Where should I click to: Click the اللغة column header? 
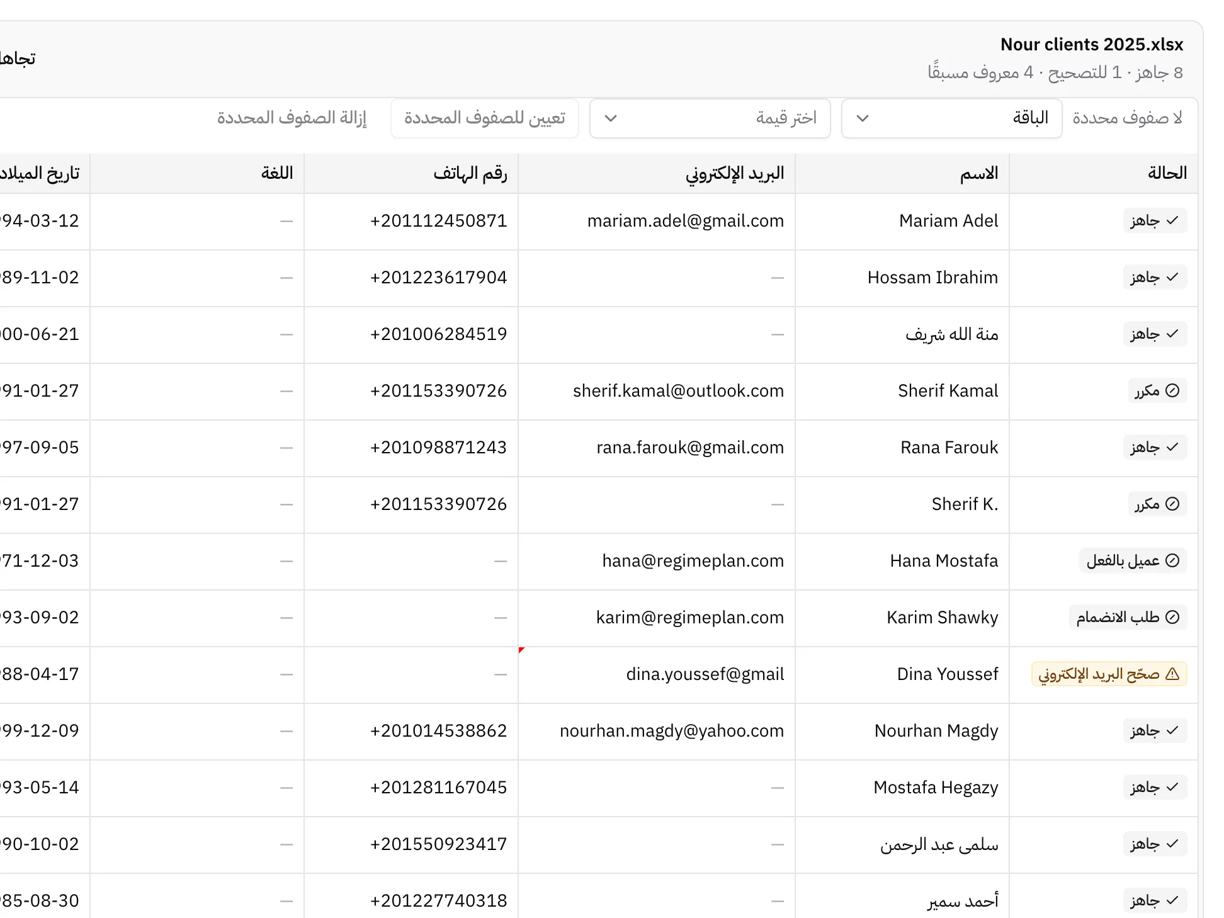pos(197,174)
